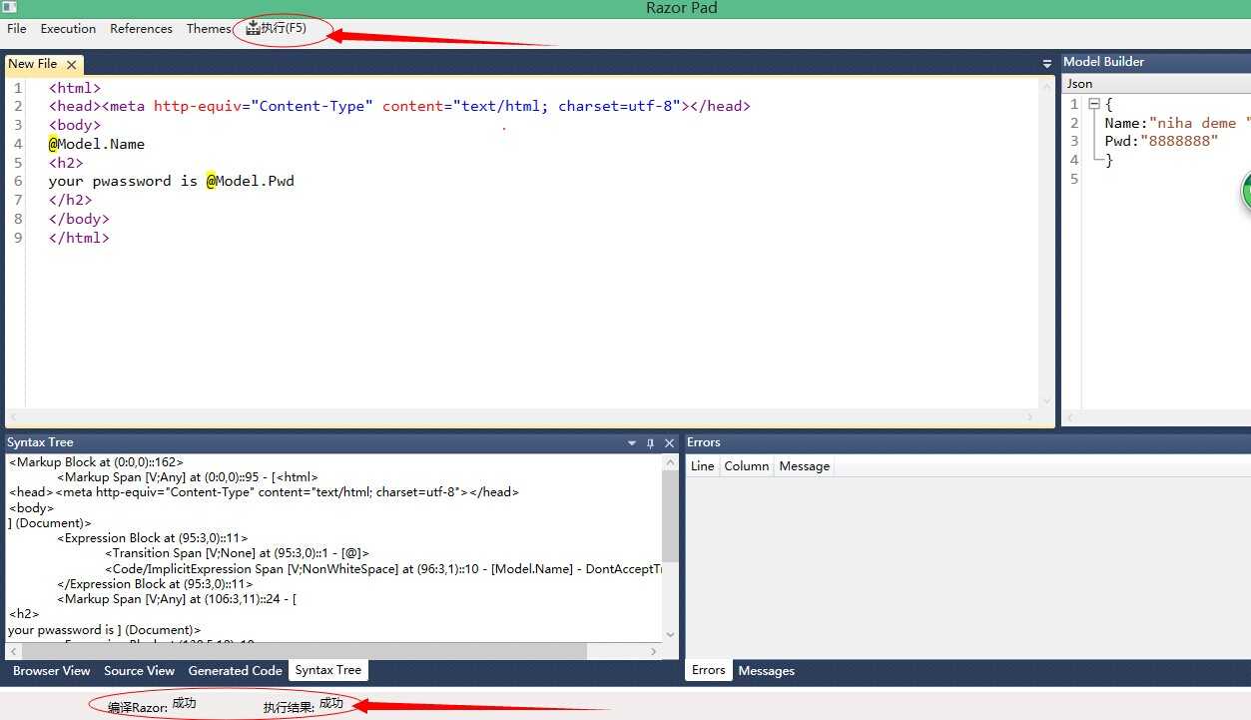This screenshot has height=720, width=1251.
Task: Click the 执行(F5) run button
Action: click(x=277, y=29)
